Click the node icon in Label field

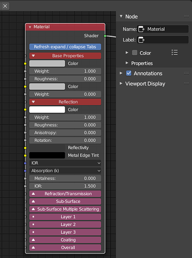click(x=141, y=40)
